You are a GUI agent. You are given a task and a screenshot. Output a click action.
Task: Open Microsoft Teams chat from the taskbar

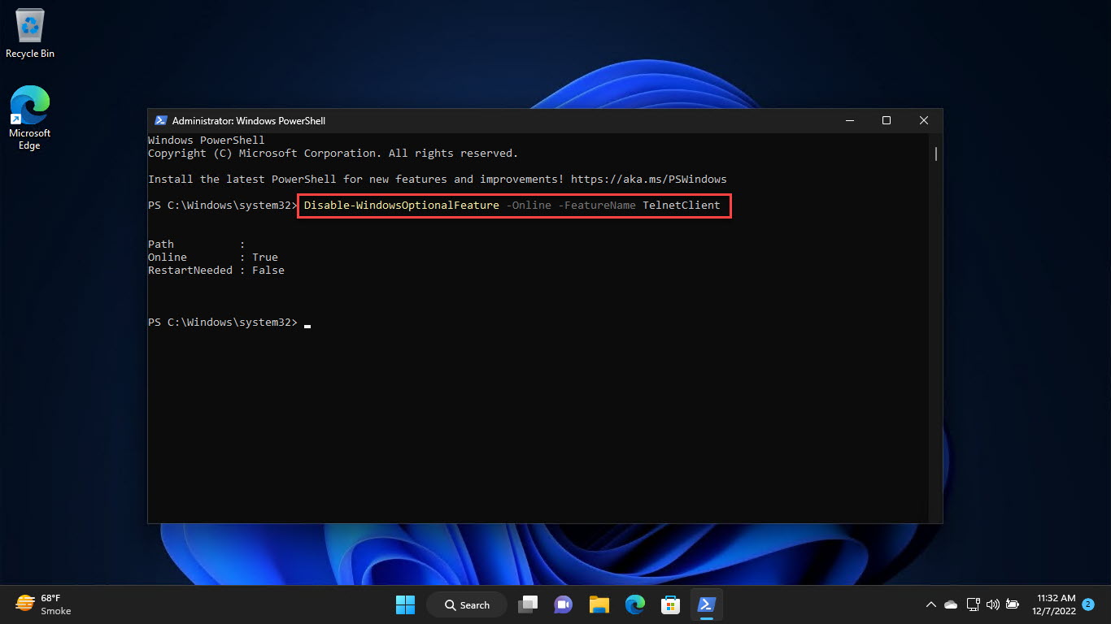(x=564, y=604)
